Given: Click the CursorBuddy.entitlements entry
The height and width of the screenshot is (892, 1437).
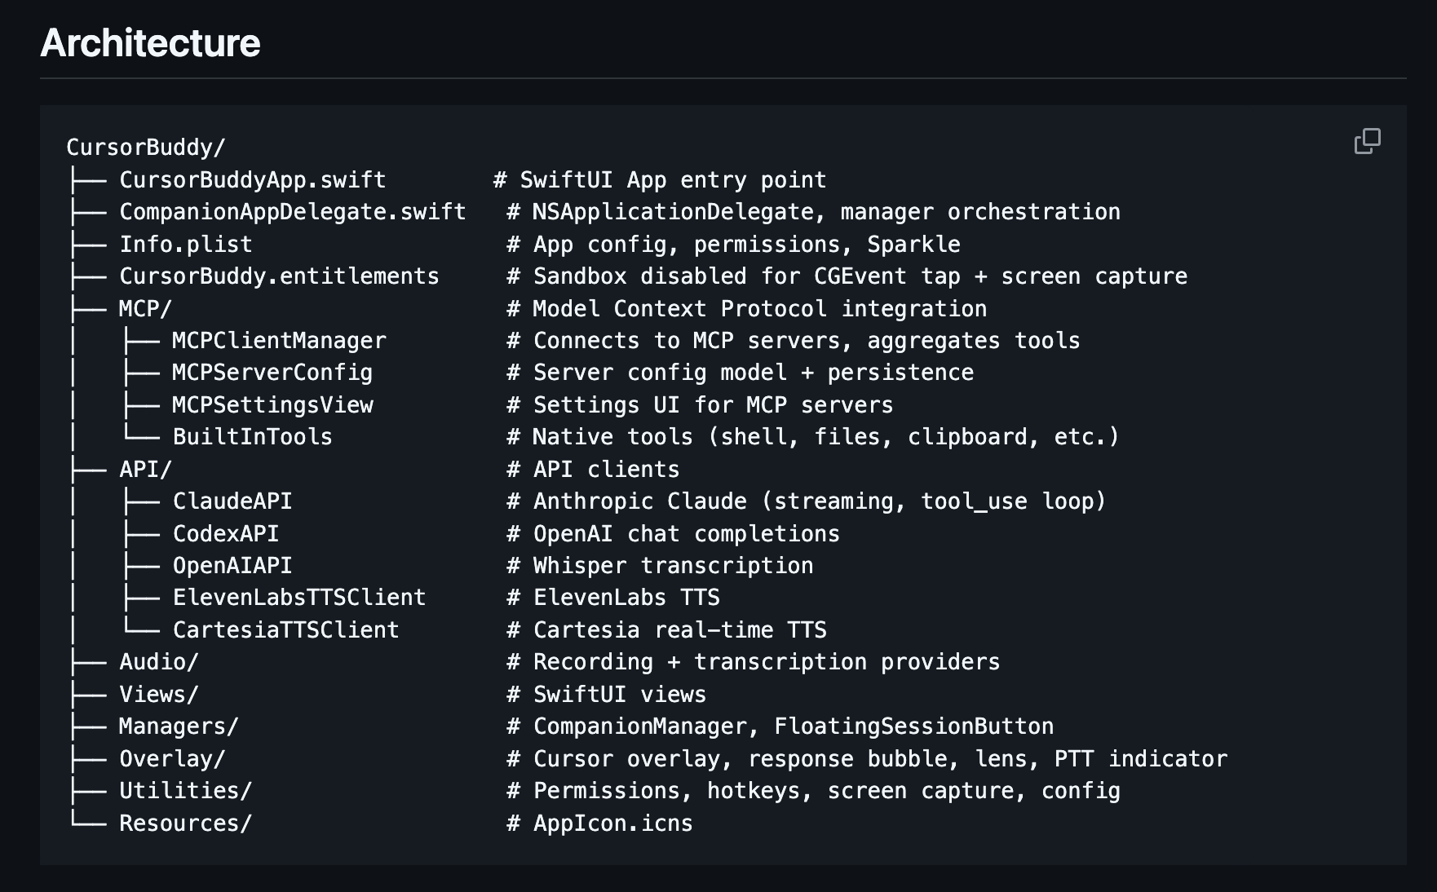Looking at the screenshot, I should [x=279, y=276].
